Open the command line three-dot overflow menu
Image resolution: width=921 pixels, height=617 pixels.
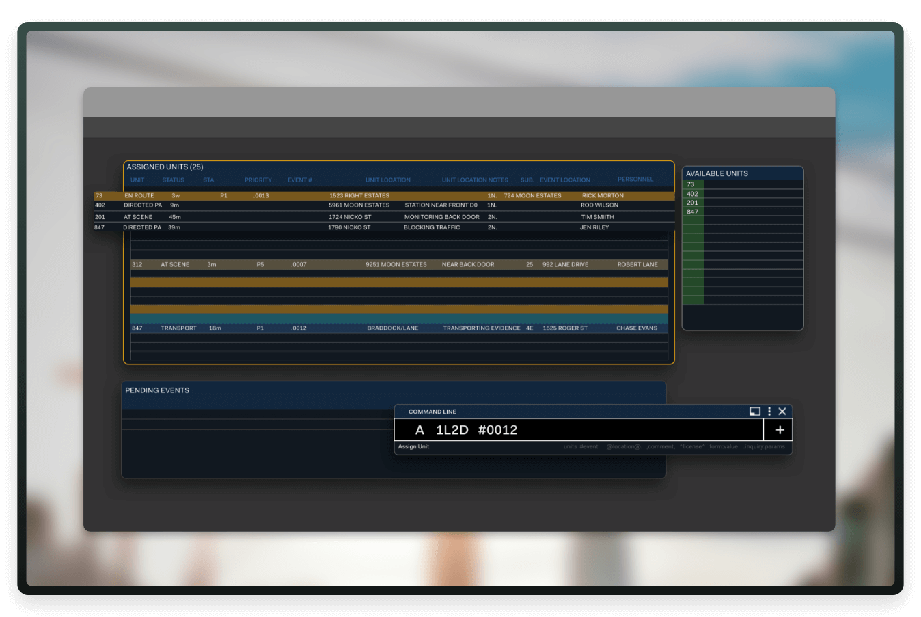769,411
